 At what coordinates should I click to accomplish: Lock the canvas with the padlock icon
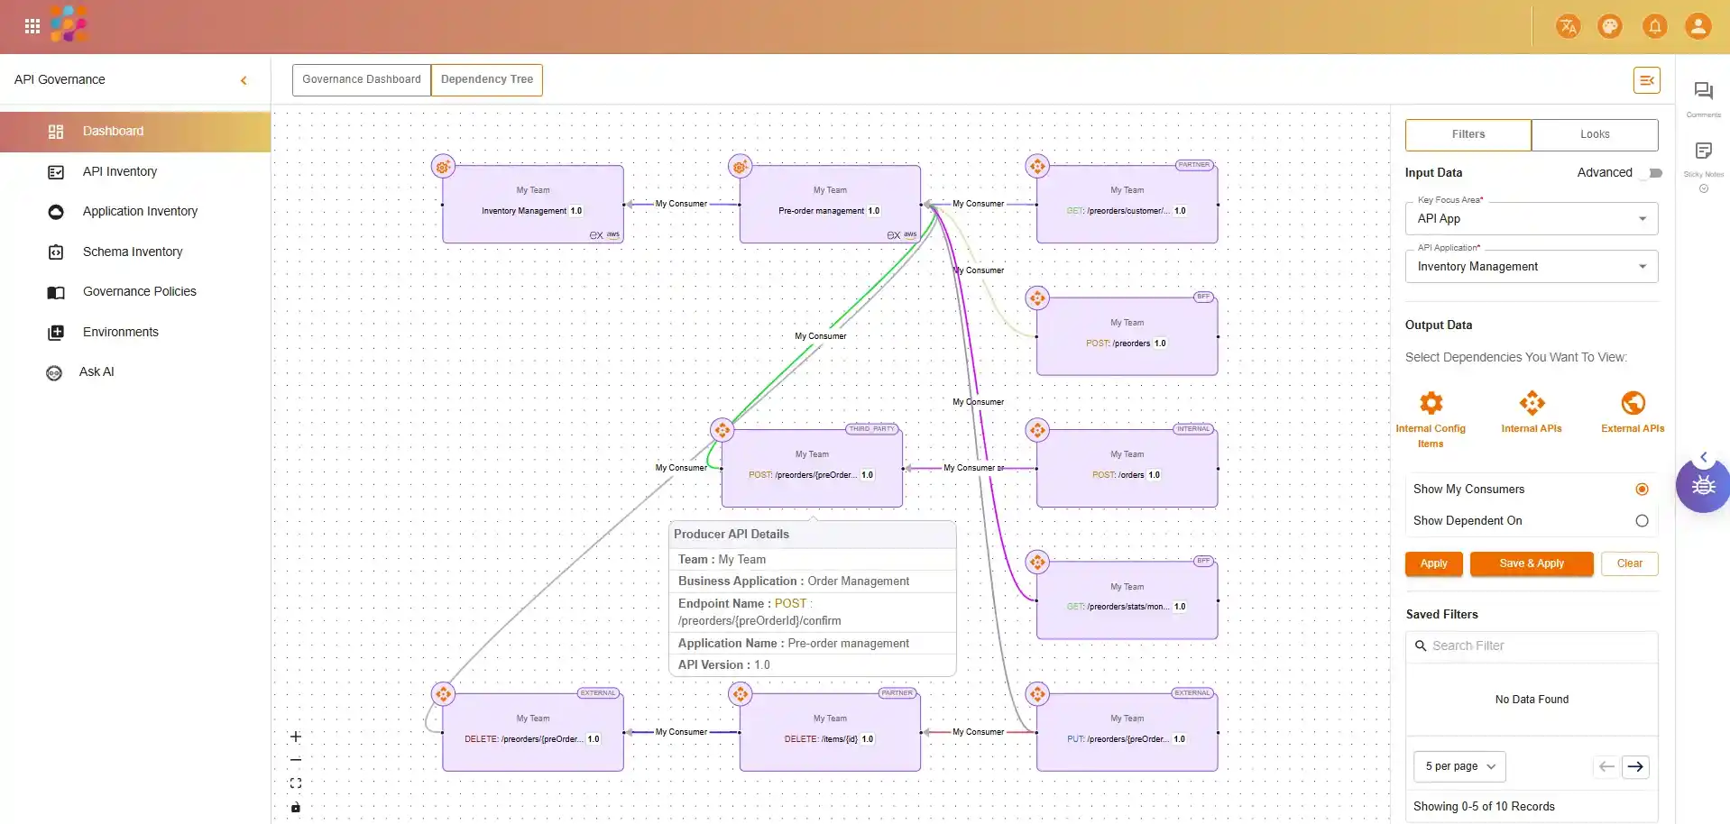[296, 808]
